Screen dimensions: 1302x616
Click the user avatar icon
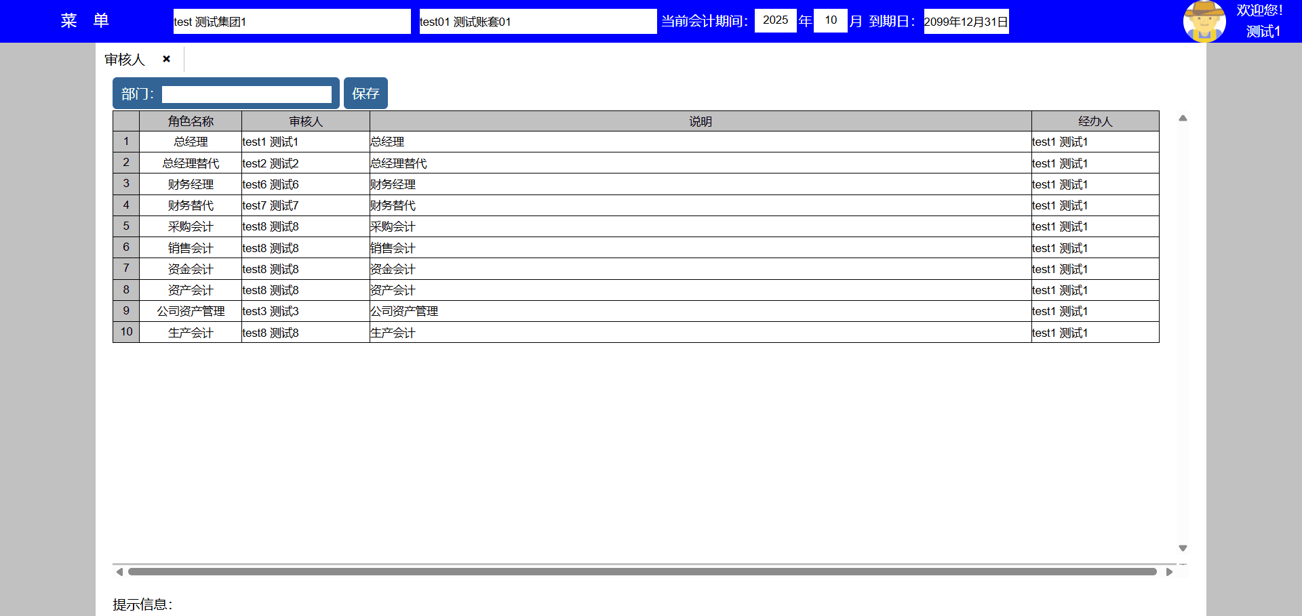[1204, 21]
